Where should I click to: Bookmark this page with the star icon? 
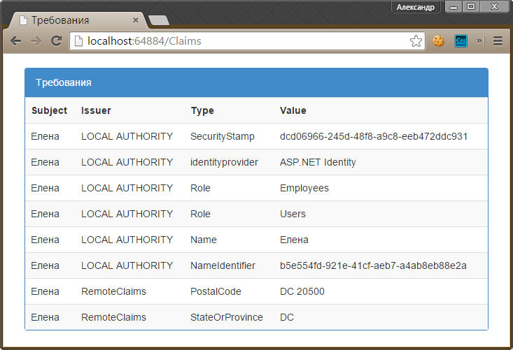tap(416, 41)
